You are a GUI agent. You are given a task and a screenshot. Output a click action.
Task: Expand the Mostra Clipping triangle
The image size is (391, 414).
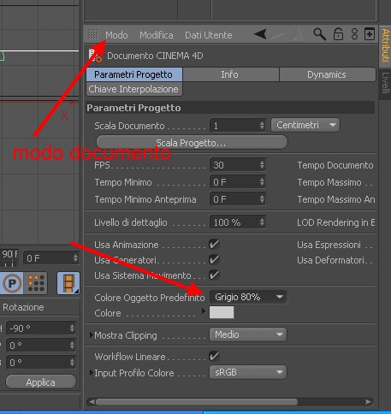(91, 334)
